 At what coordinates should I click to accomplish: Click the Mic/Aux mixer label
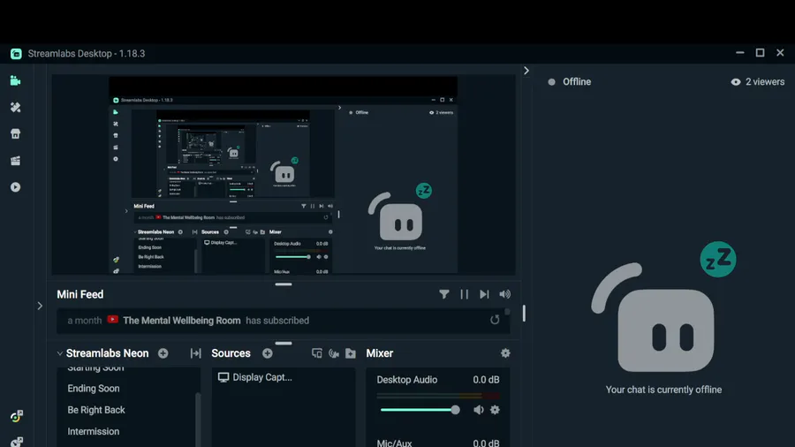[x=394, y=443]
